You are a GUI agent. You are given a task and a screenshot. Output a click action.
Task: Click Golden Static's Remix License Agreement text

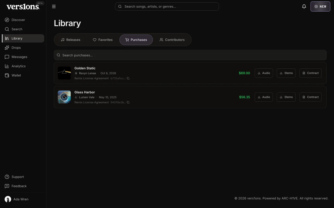(x=92, y=78)
